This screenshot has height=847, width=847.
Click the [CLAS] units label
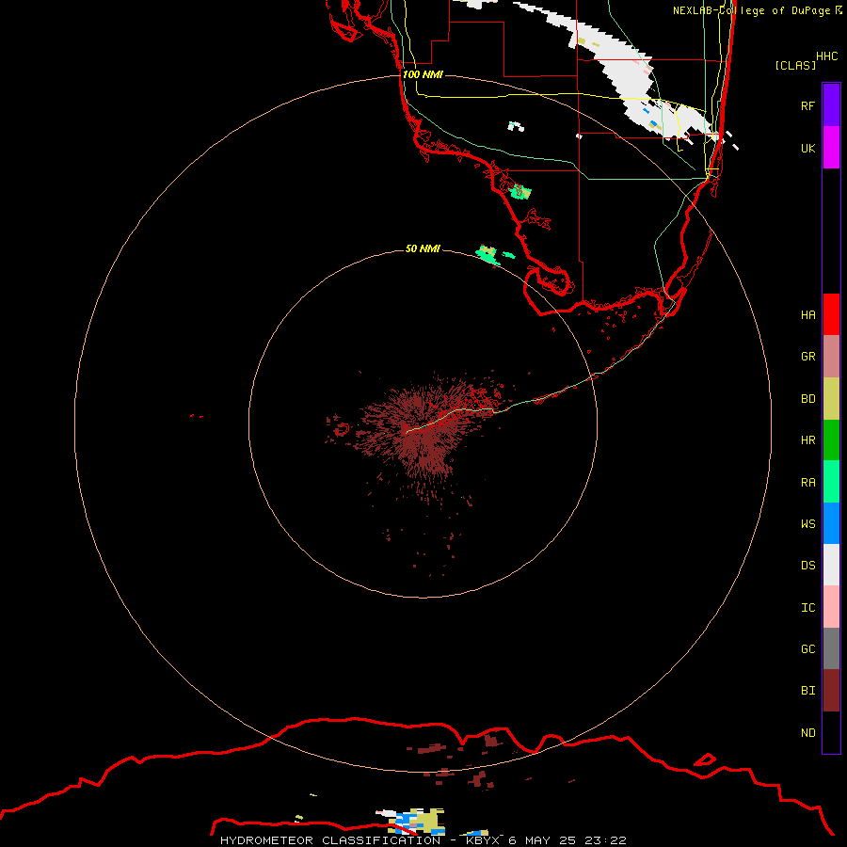pos(795,65)
